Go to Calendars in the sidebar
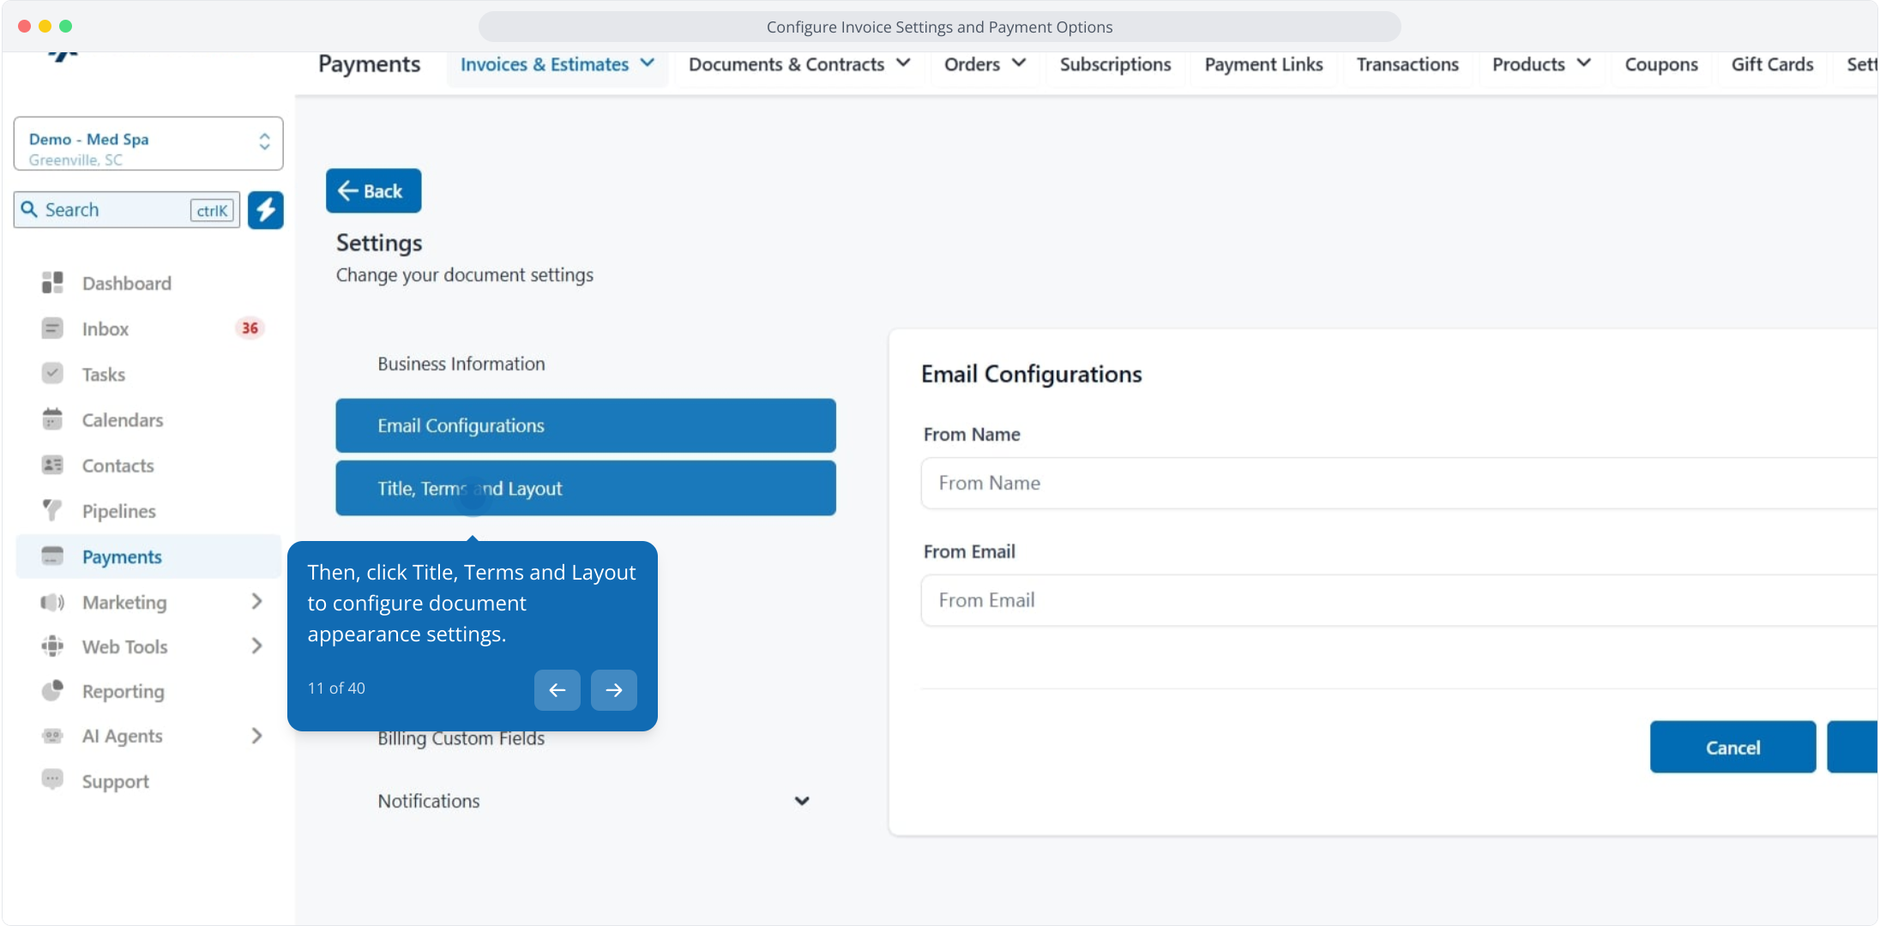1880x926 pixels. [x=122, y=420]
